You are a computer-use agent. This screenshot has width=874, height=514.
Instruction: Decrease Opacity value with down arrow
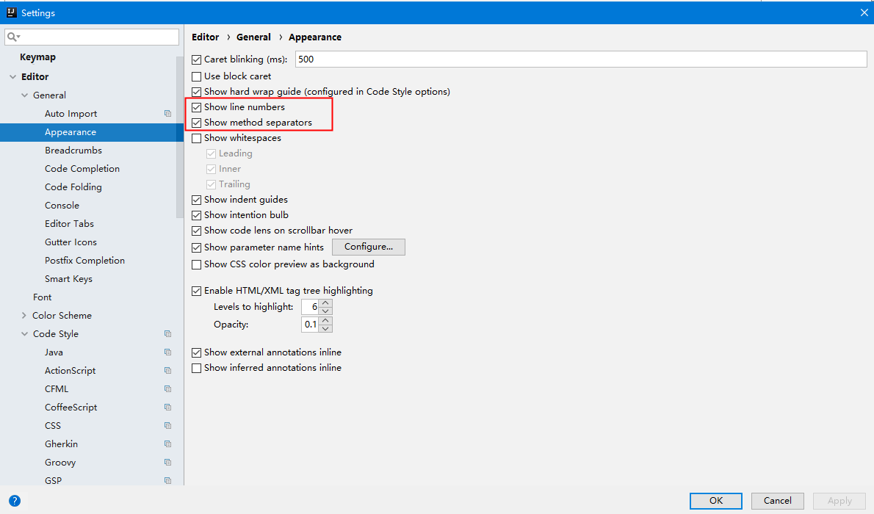pos(326,328)
